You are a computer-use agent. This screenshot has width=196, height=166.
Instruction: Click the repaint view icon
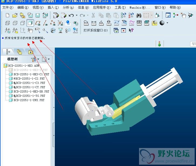(x=168, y=15)
